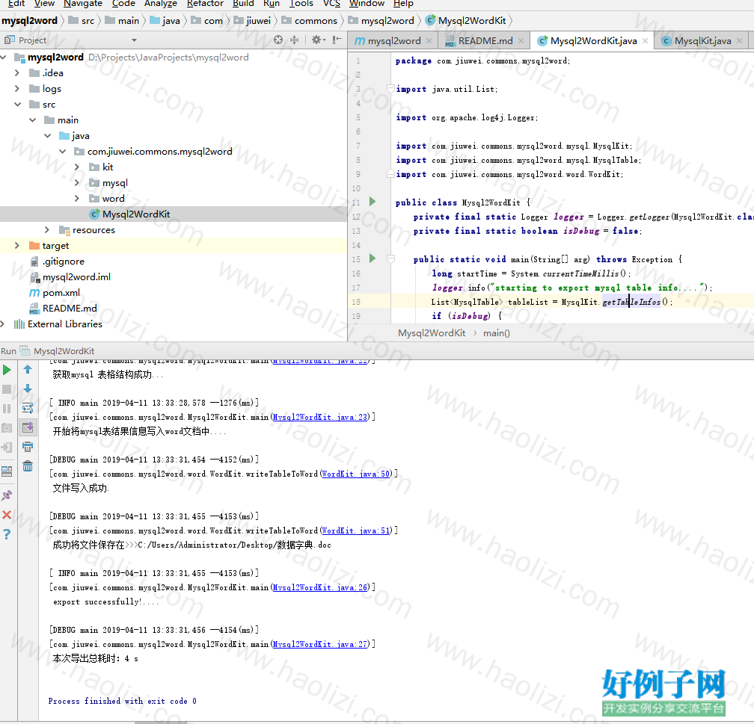Screen dimensions: 754x724
Task: Click the pause output icon in the Run panel
Action: (7, 409)
